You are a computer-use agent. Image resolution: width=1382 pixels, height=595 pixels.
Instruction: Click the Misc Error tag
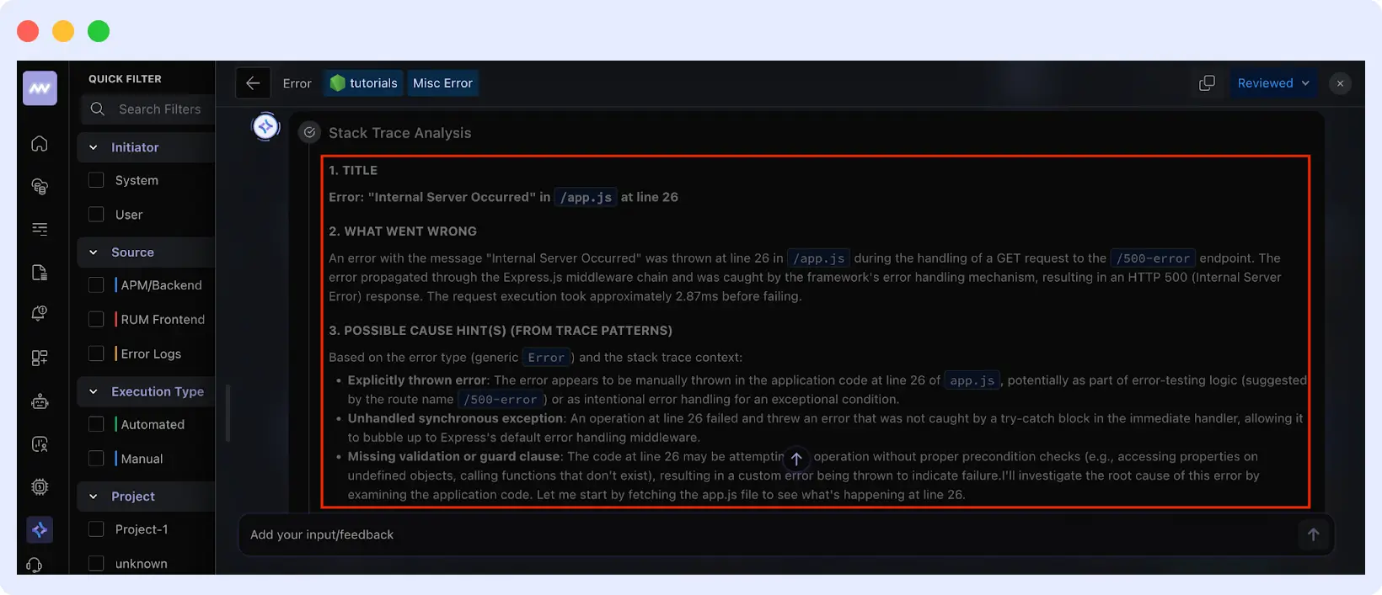click(x=442, y=83)
